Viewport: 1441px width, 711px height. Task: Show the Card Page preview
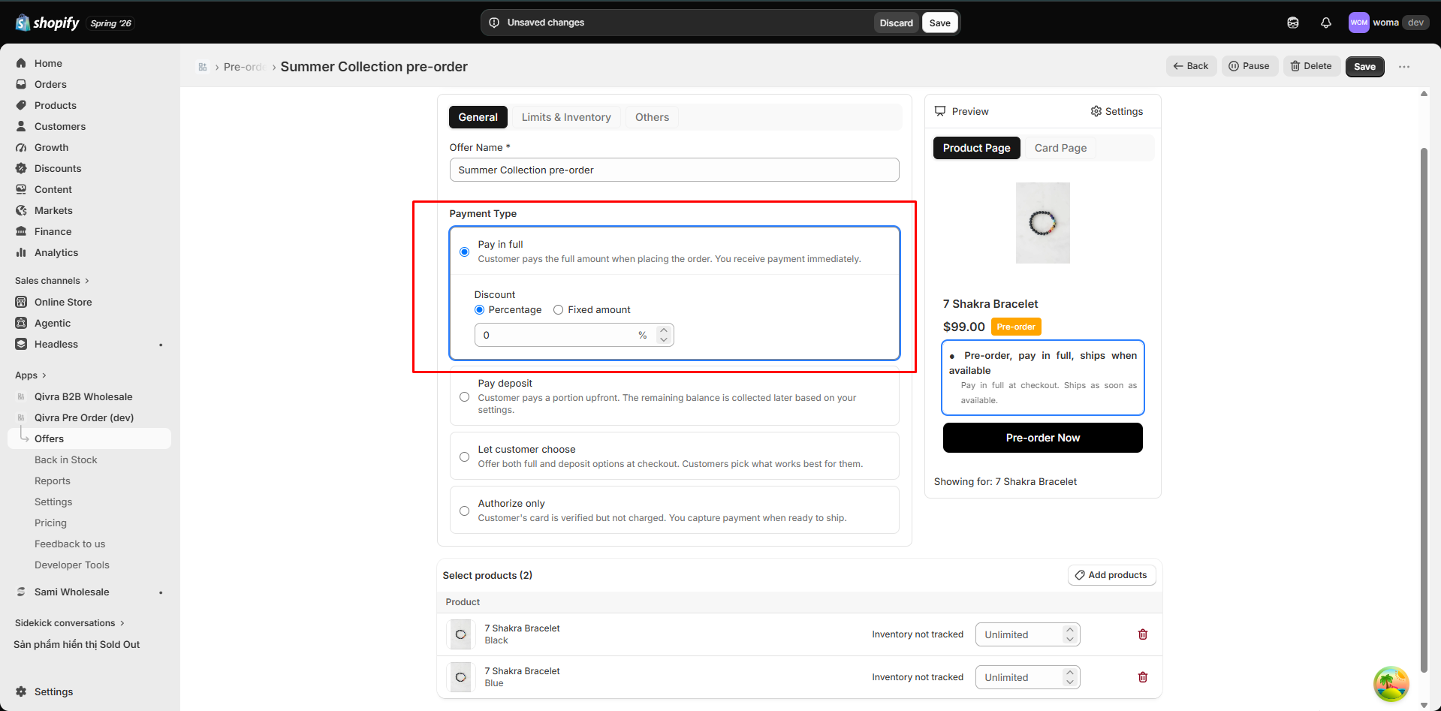pos(1060,148)
